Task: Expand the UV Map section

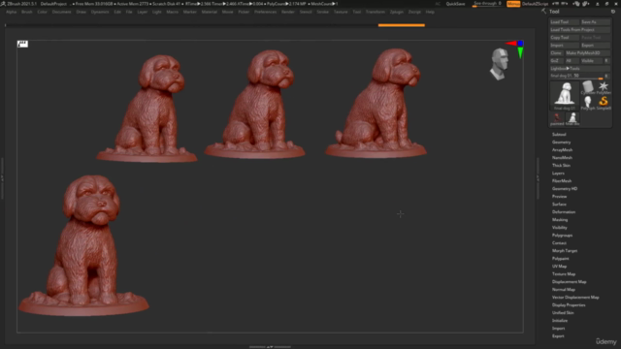Action: (x=559, y=267)
